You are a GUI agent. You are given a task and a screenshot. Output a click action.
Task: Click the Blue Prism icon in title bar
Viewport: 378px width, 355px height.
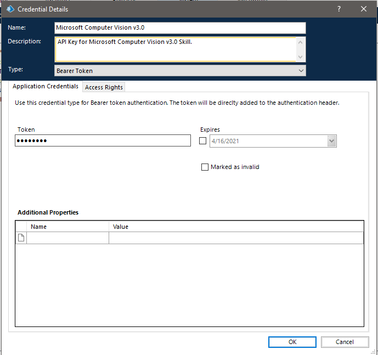click(10, 9)
